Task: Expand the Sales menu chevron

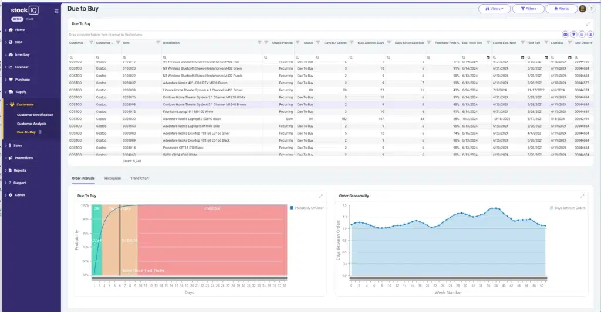Action: click(6, 145)
